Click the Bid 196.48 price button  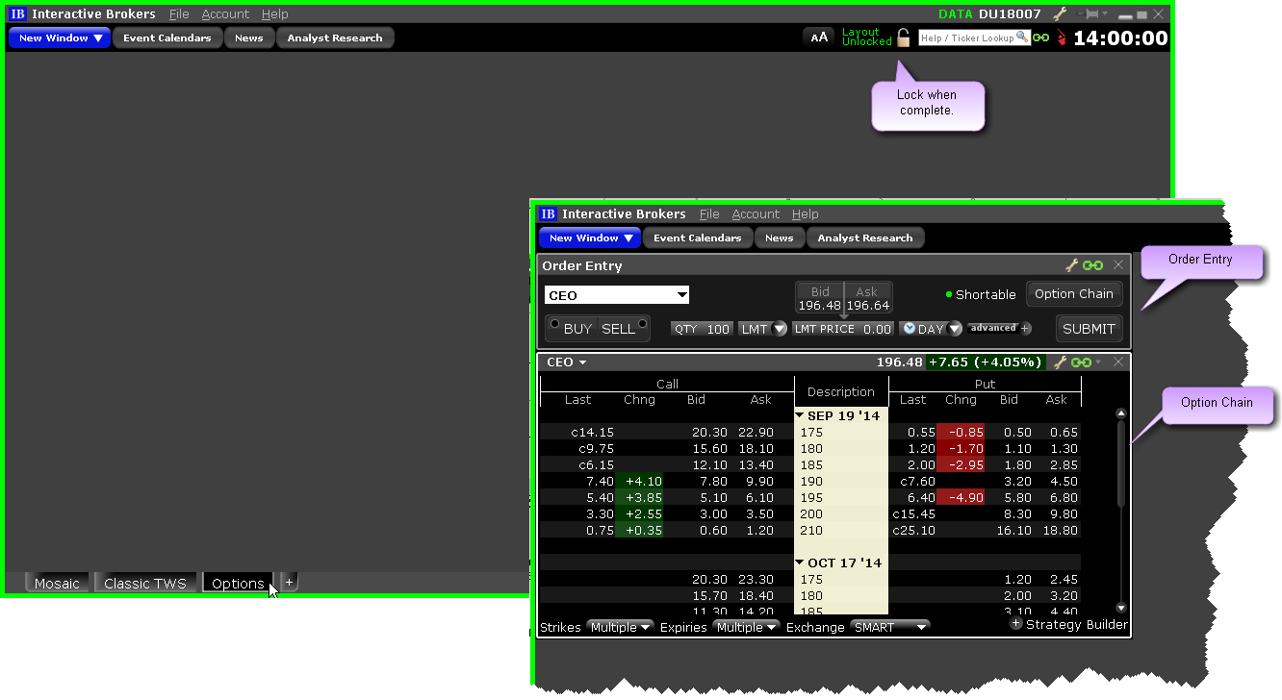click(820, 298)
